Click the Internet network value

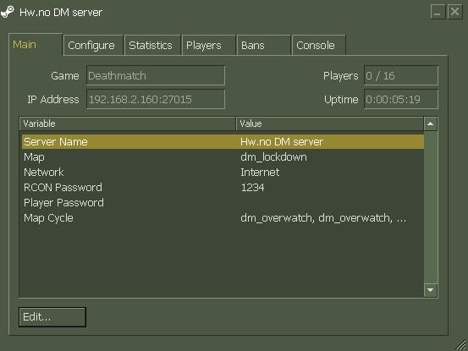(260, 173)
